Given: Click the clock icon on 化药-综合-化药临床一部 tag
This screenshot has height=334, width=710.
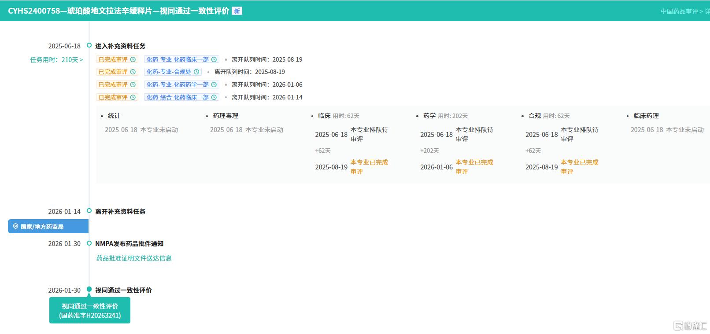Looking at the screenshot, I should [214, 97].
